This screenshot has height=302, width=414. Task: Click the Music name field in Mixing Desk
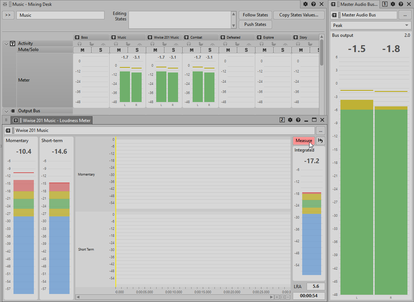(60, 15)
